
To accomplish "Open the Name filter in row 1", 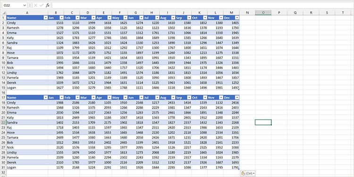I will point(46,17).
